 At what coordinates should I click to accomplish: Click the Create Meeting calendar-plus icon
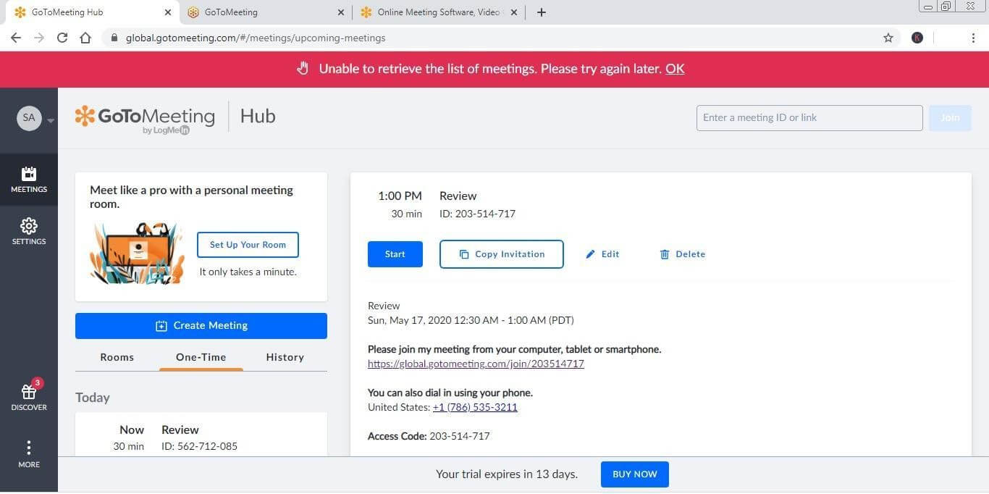pyautogui.click(x=161, y=325)
